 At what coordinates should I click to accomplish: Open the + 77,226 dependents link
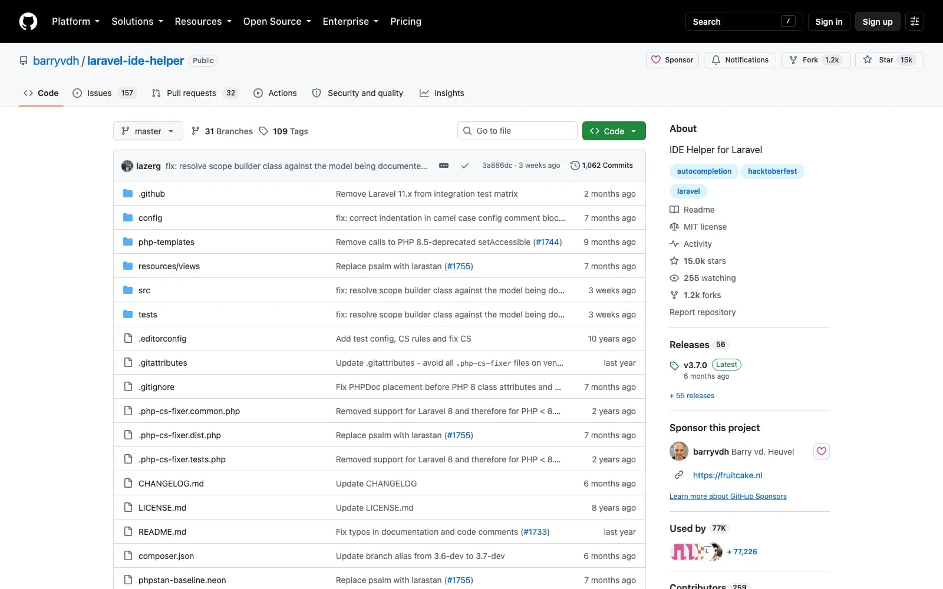742,552
